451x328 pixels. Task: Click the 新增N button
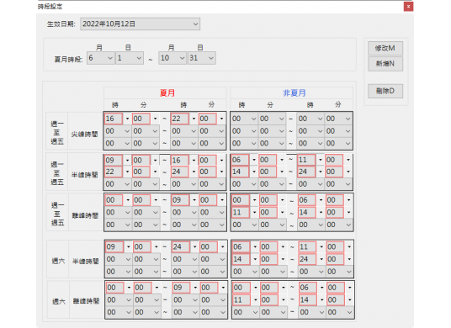pyautogui.click(x=385, y=64)
